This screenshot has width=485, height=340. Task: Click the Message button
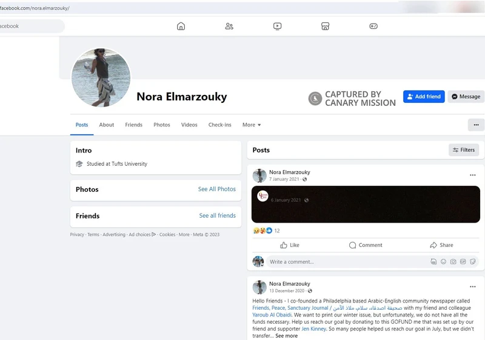click(x=466, y=97)
